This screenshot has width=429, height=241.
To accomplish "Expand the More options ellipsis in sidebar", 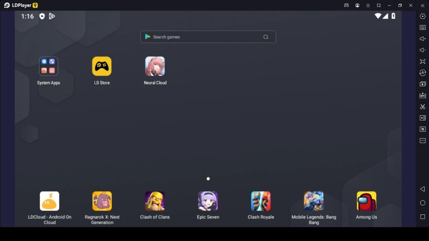I will (423, 141).
